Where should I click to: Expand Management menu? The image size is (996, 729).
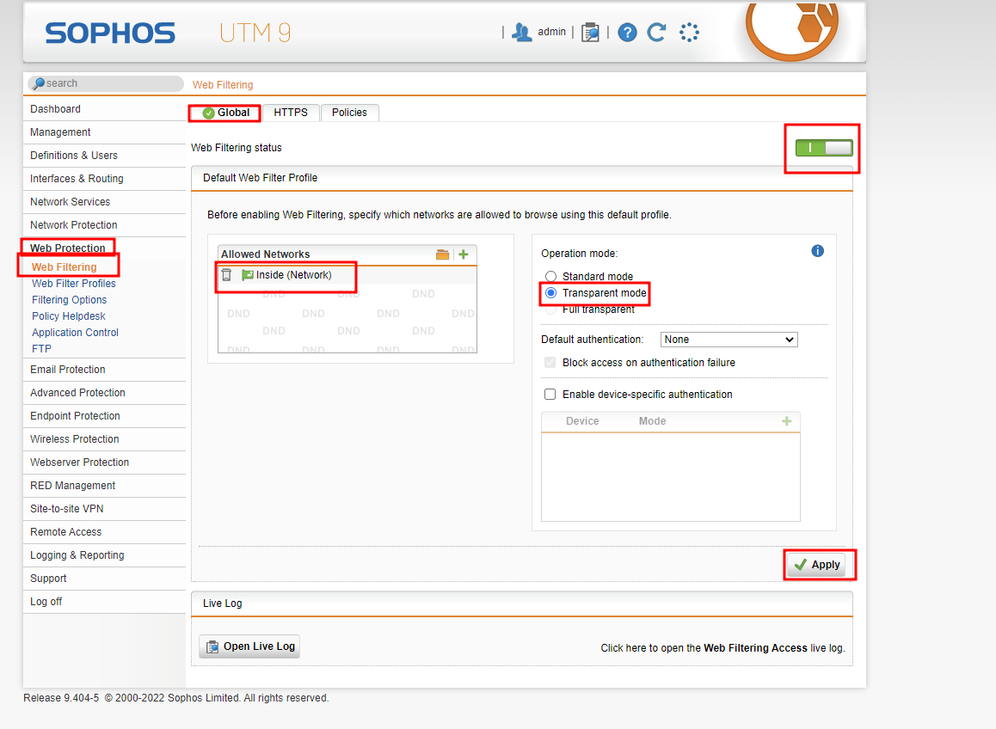[x=104, y=132]
